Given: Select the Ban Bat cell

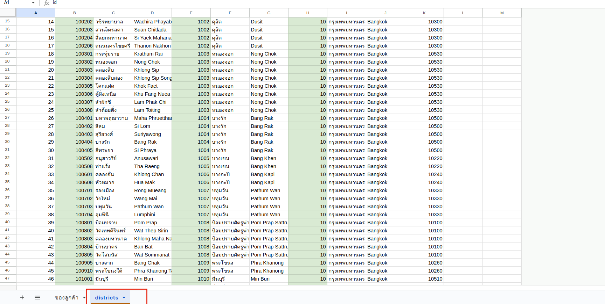Looking at the screenshot, I should point(152,247).
